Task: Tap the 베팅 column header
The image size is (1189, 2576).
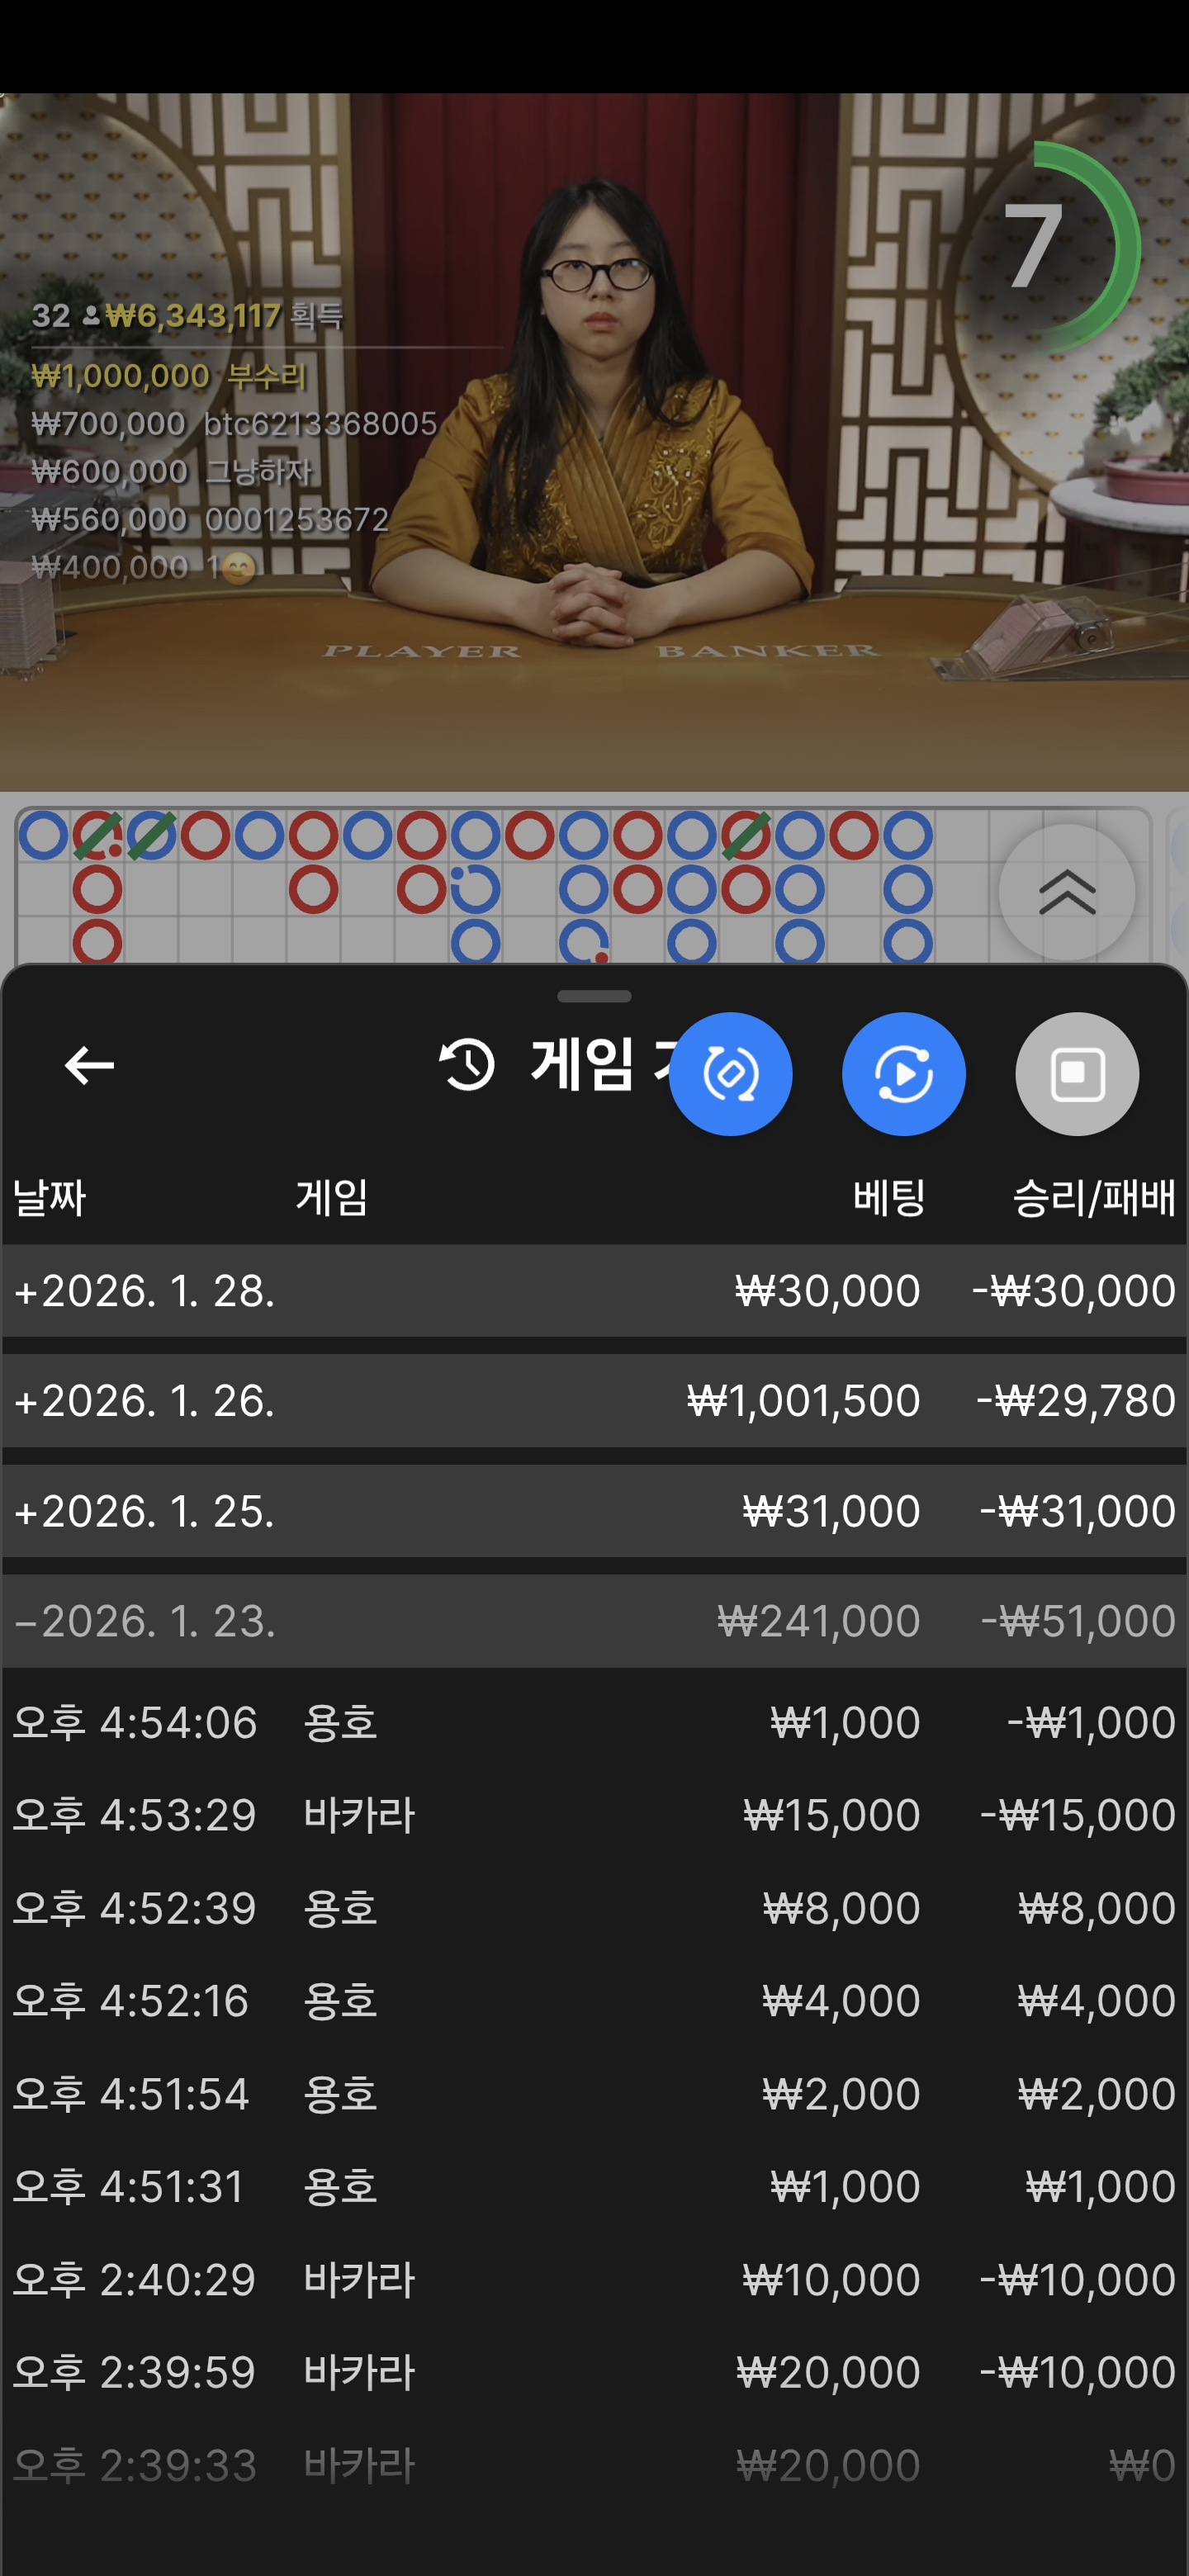Action: point(888,1197)
